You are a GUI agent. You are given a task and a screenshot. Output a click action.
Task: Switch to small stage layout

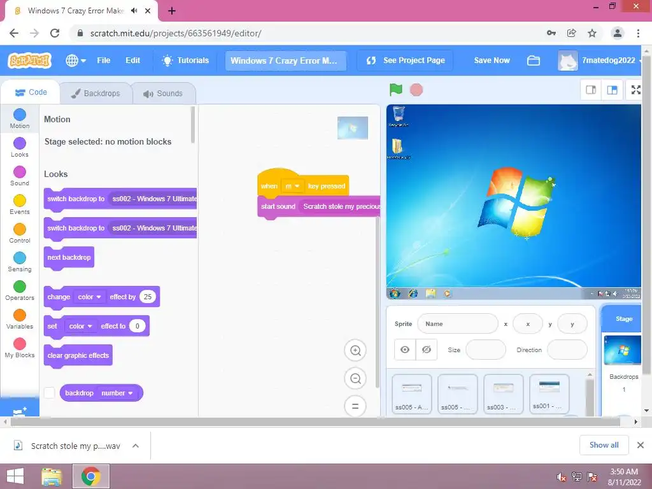click(591, 90)
